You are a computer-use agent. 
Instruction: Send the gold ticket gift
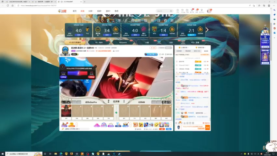click(157, 125)
